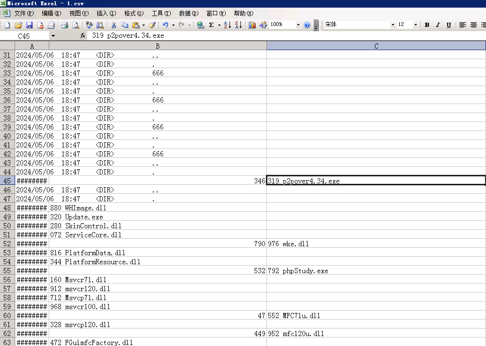This screenshot has width=486, height=346.
Task: Run the spelling check icon
Action: coord(89,25)
